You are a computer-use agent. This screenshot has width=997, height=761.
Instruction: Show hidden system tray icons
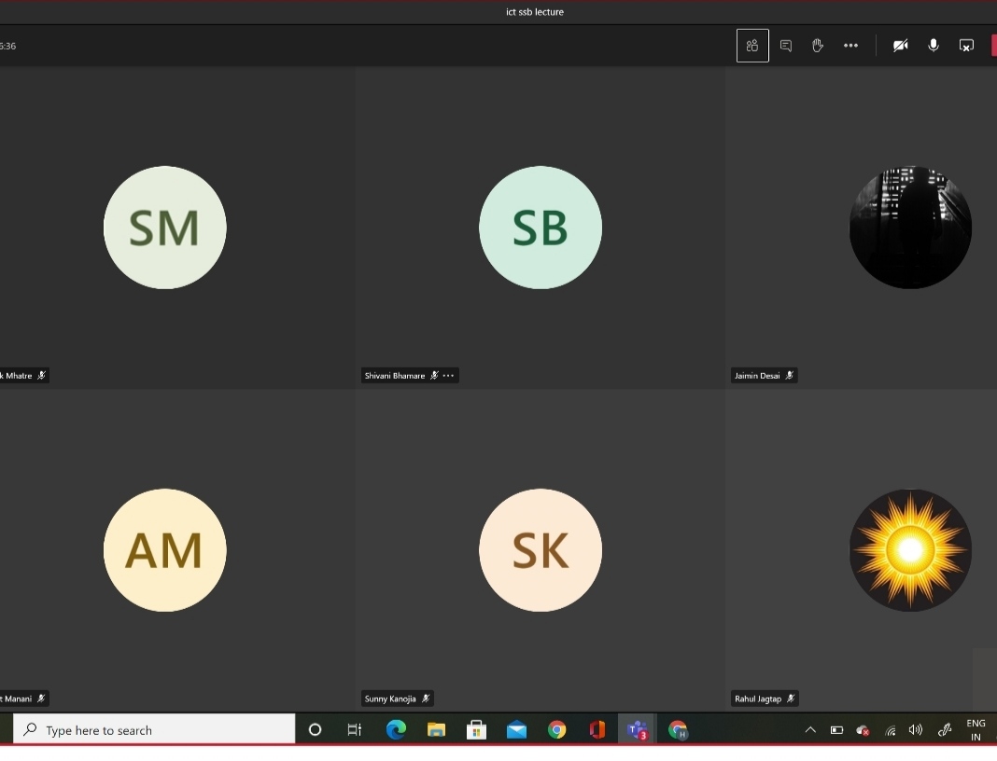pos(810,730)
